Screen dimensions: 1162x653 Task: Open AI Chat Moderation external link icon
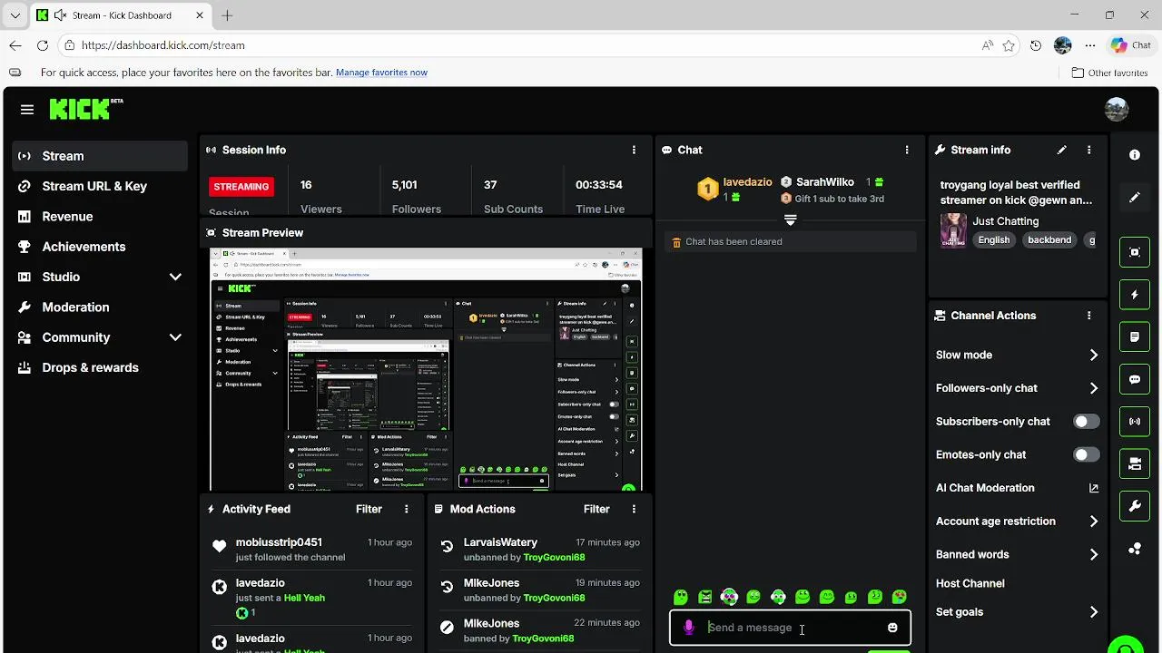click(1094, 488)
